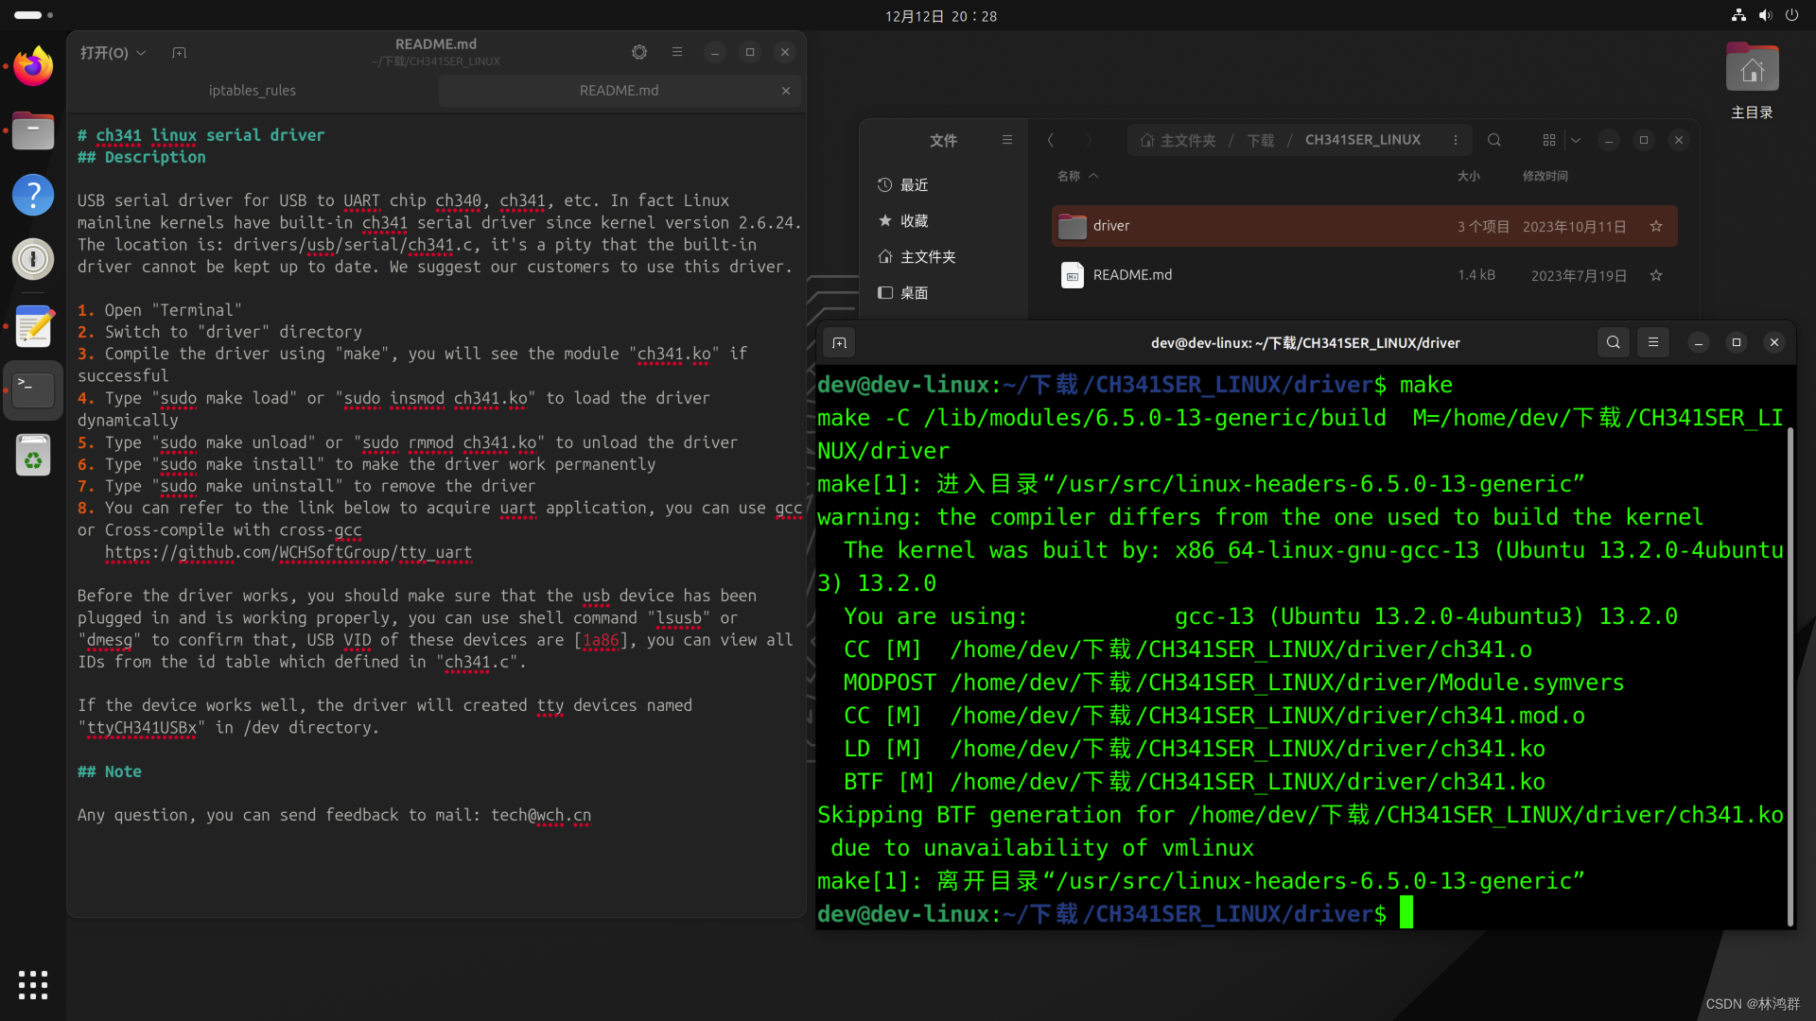
Task: Show Applications grid
Action: click(33, 984)
